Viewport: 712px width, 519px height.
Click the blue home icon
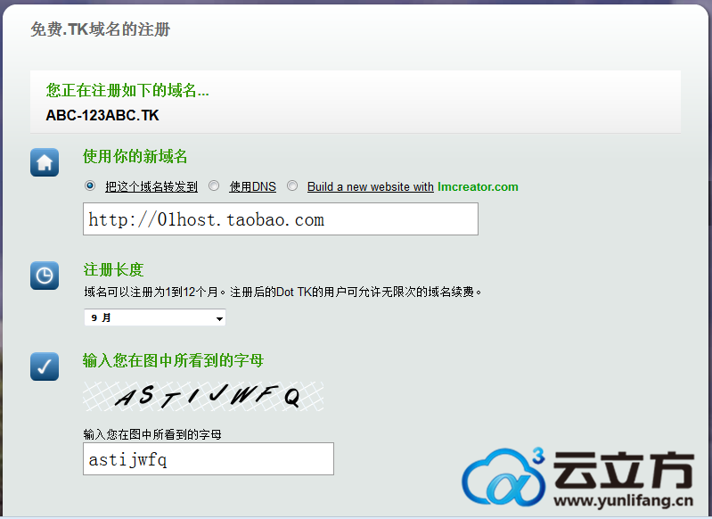pos(45,162)
